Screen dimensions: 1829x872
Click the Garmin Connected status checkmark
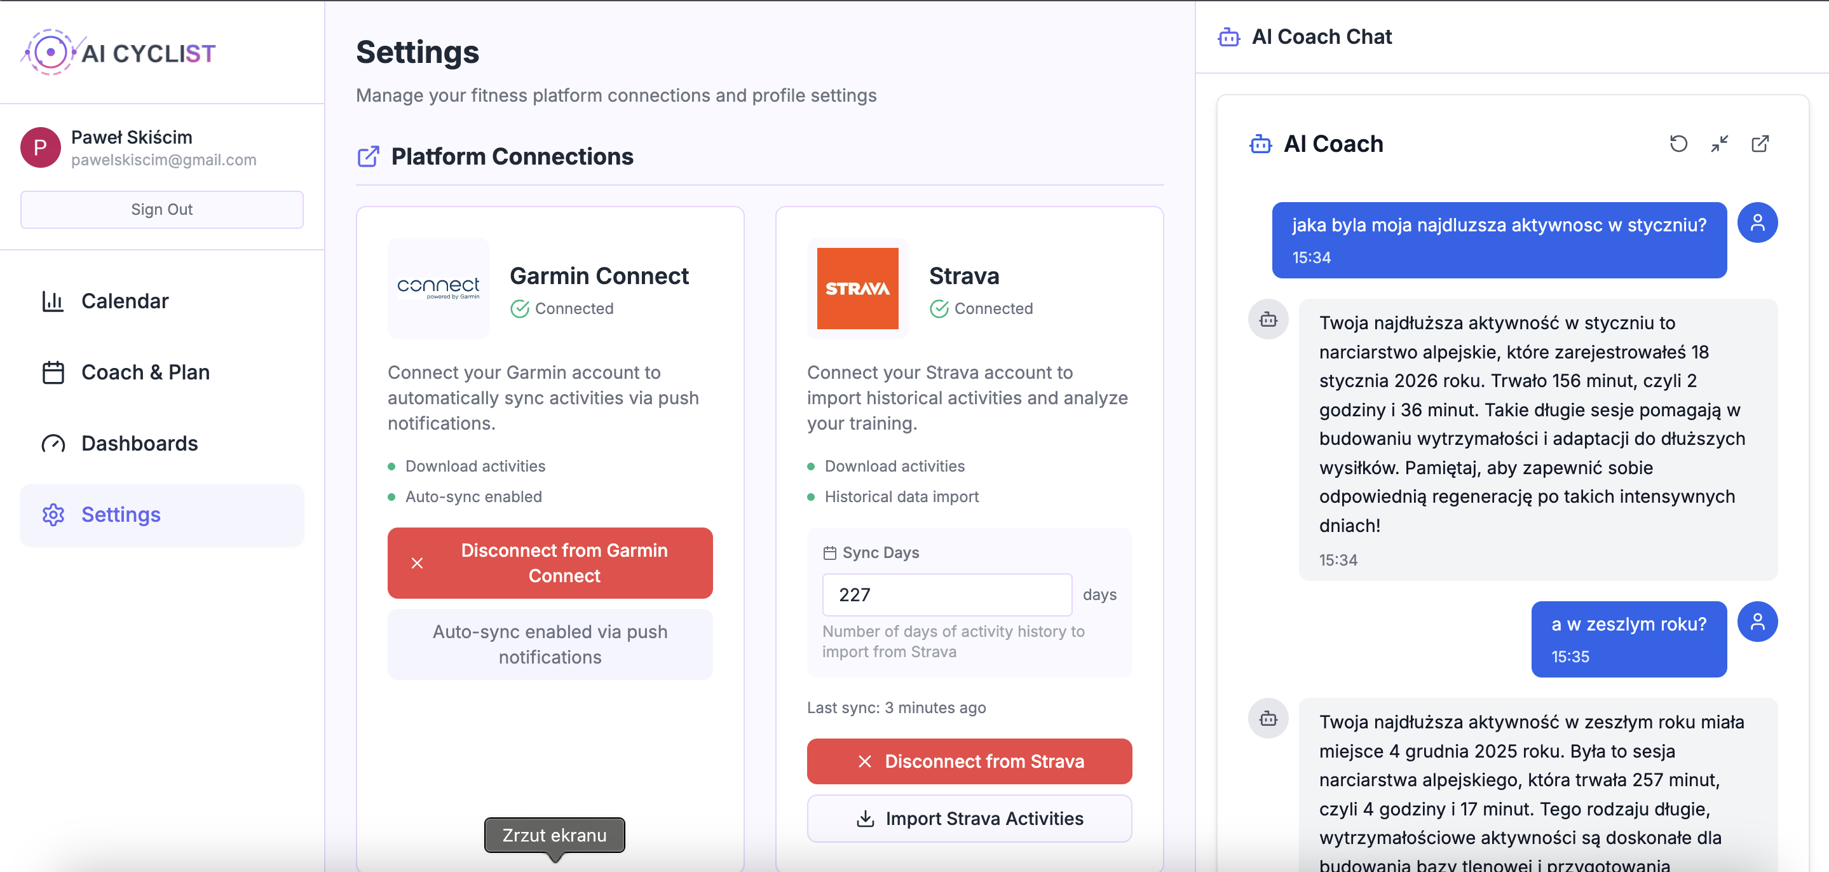(520, 309)
